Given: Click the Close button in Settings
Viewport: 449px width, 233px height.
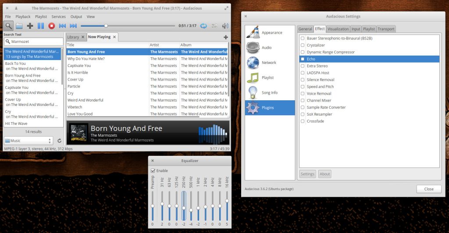Looking at the screenshot, I should pos(428,189).
